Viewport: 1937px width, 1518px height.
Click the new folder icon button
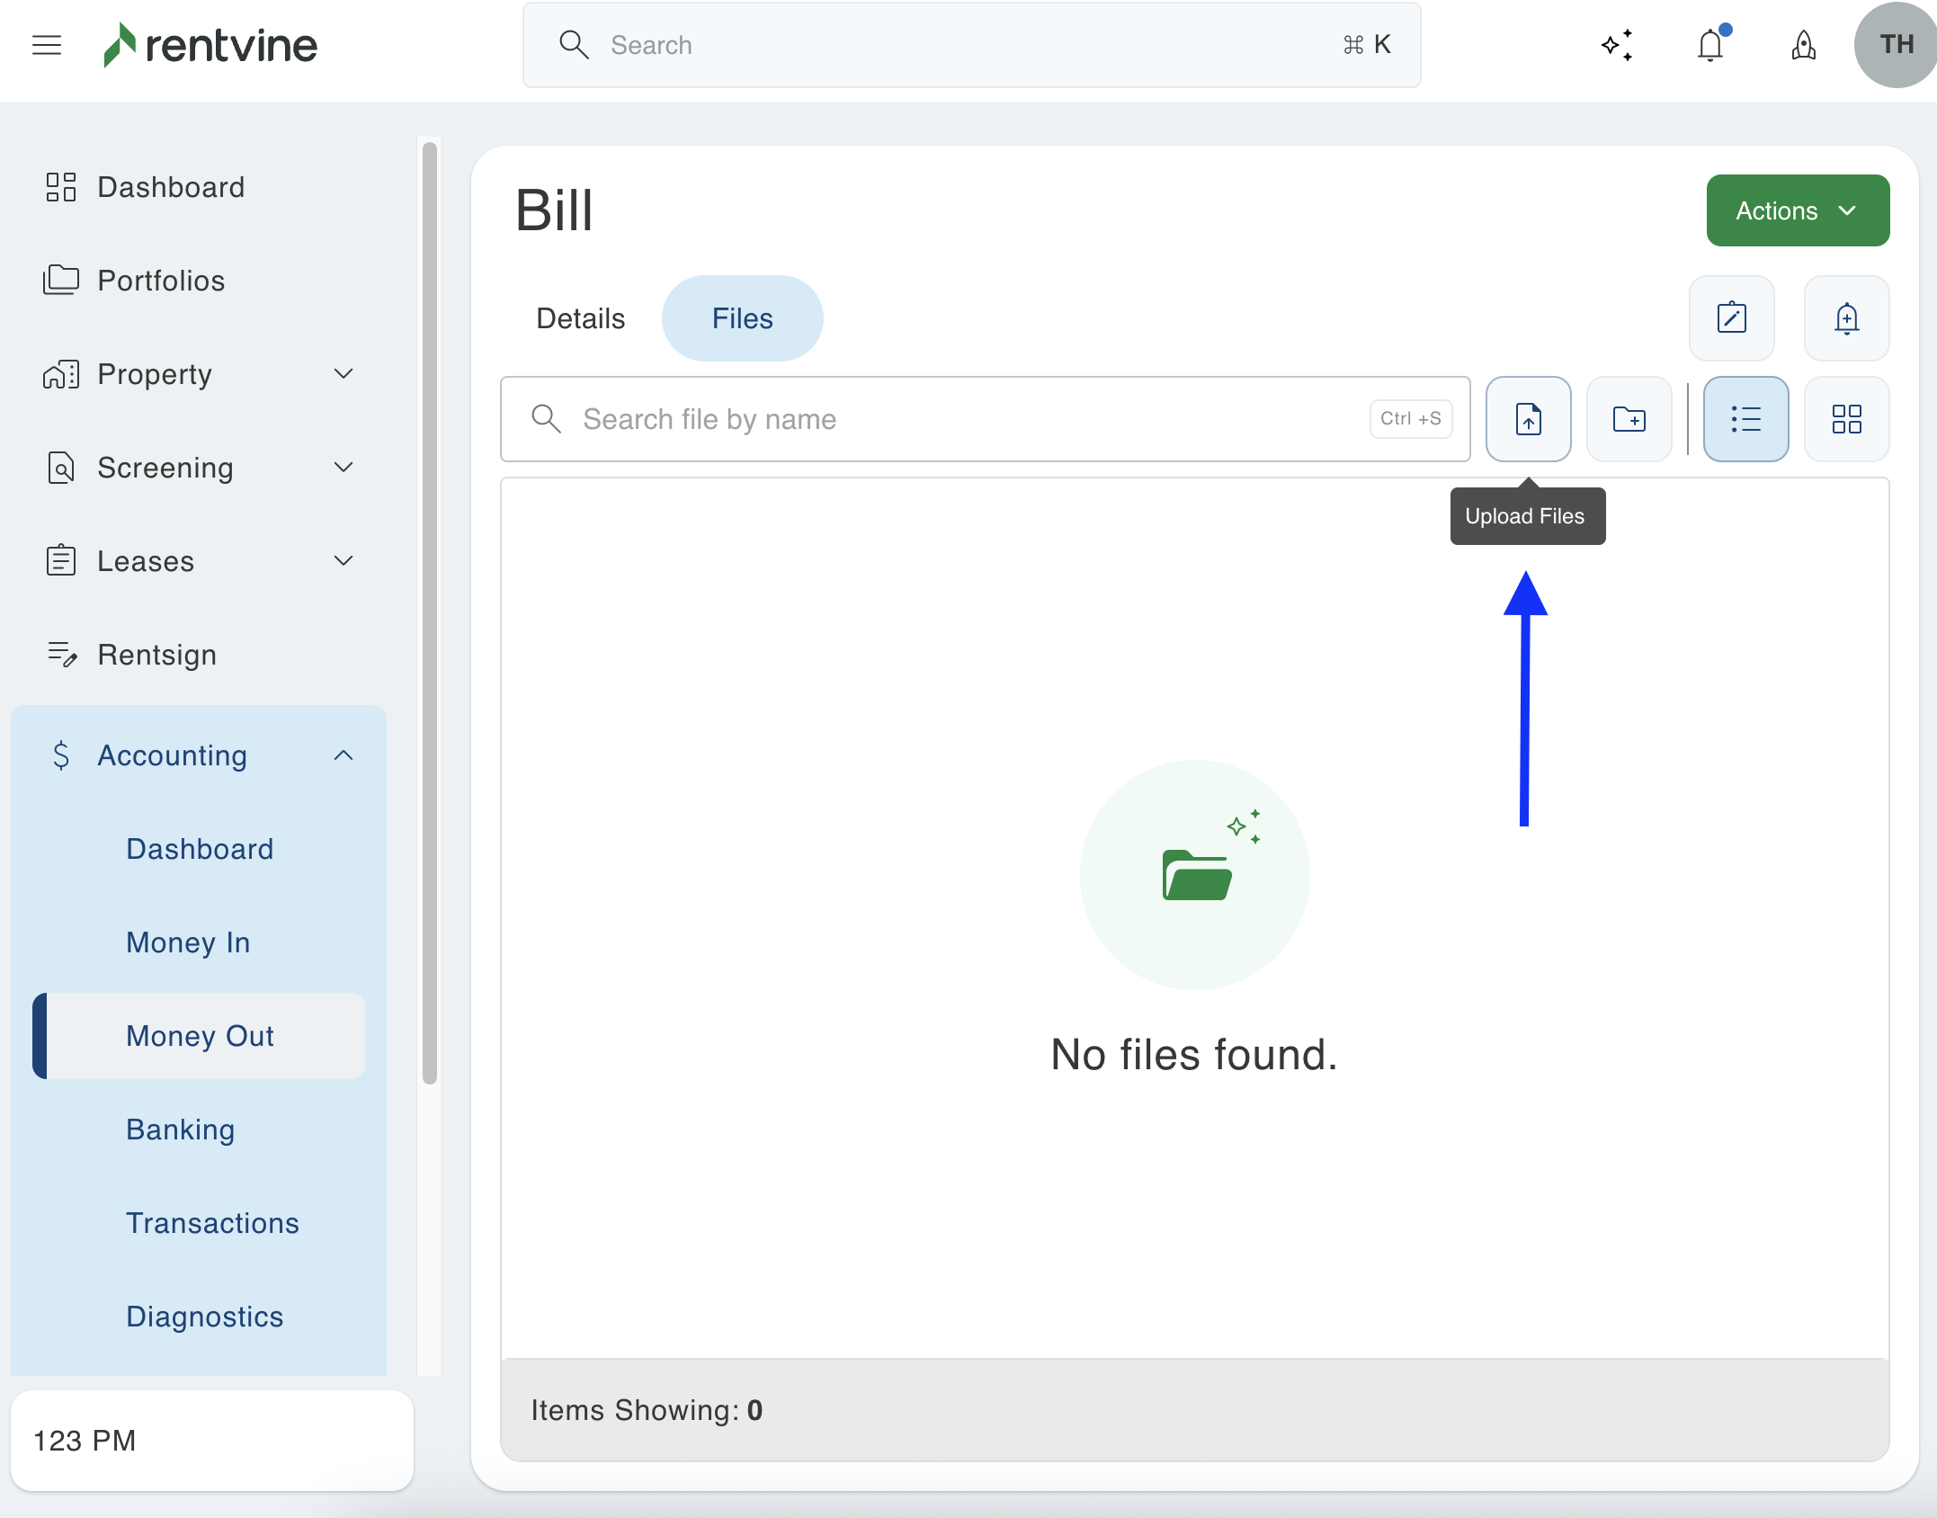tap(1629, 419)
